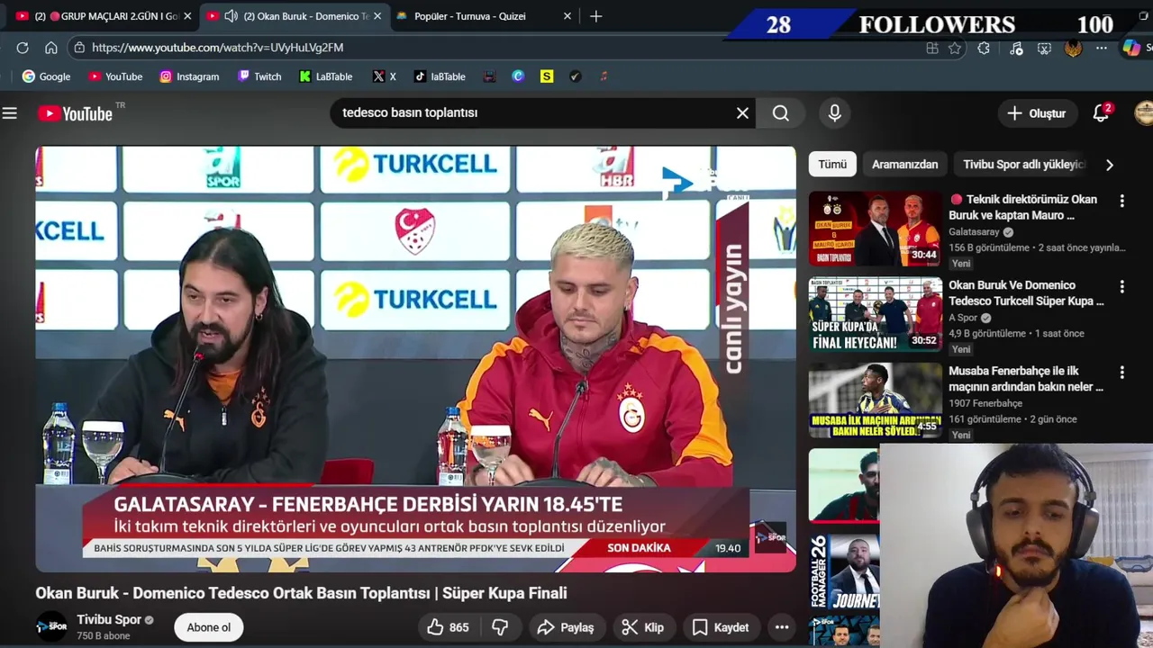Open the X bookmark

click(384, 76)
